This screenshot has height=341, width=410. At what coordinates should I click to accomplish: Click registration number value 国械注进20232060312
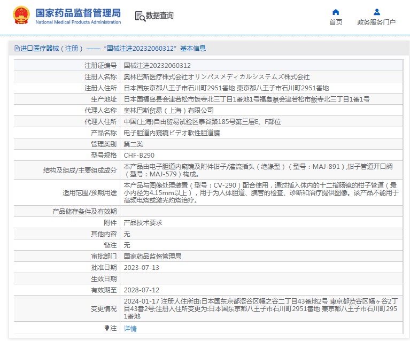coord(157,66)
